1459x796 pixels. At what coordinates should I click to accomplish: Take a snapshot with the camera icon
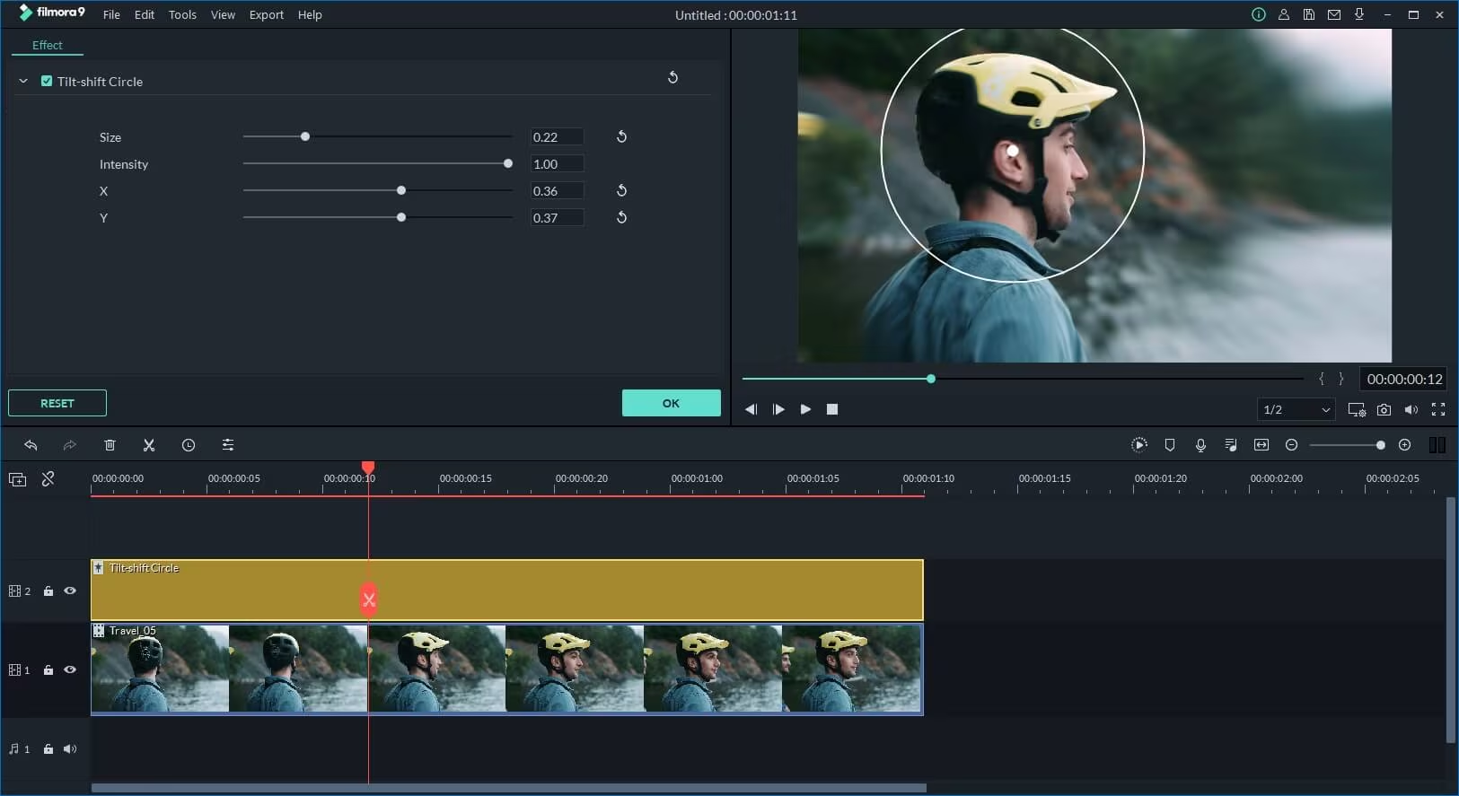1384,410
